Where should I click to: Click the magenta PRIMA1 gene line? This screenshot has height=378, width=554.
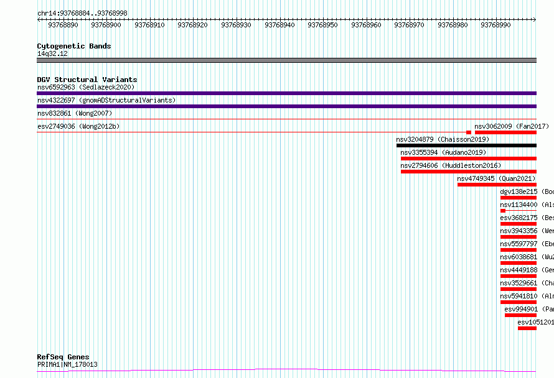click(286, 371)
